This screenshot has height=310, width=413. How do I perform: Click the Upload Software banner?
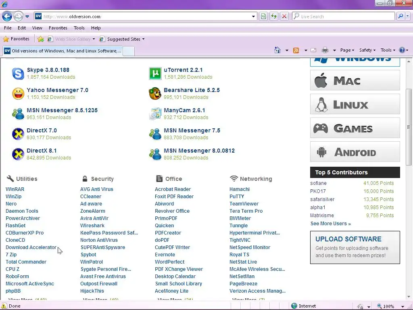click(x=355, y=247)
